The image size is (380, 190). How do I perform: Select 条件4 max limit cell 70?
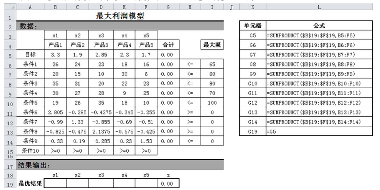click(212, 93)
